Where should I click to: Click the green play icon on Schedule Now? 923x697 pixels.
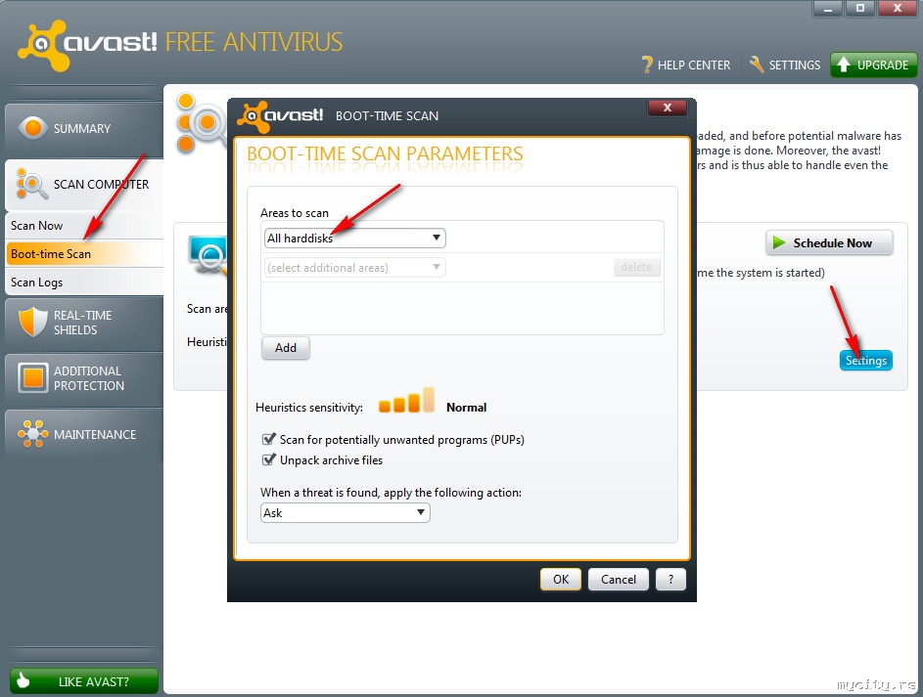pyautogui.click(x=779, y=242)
